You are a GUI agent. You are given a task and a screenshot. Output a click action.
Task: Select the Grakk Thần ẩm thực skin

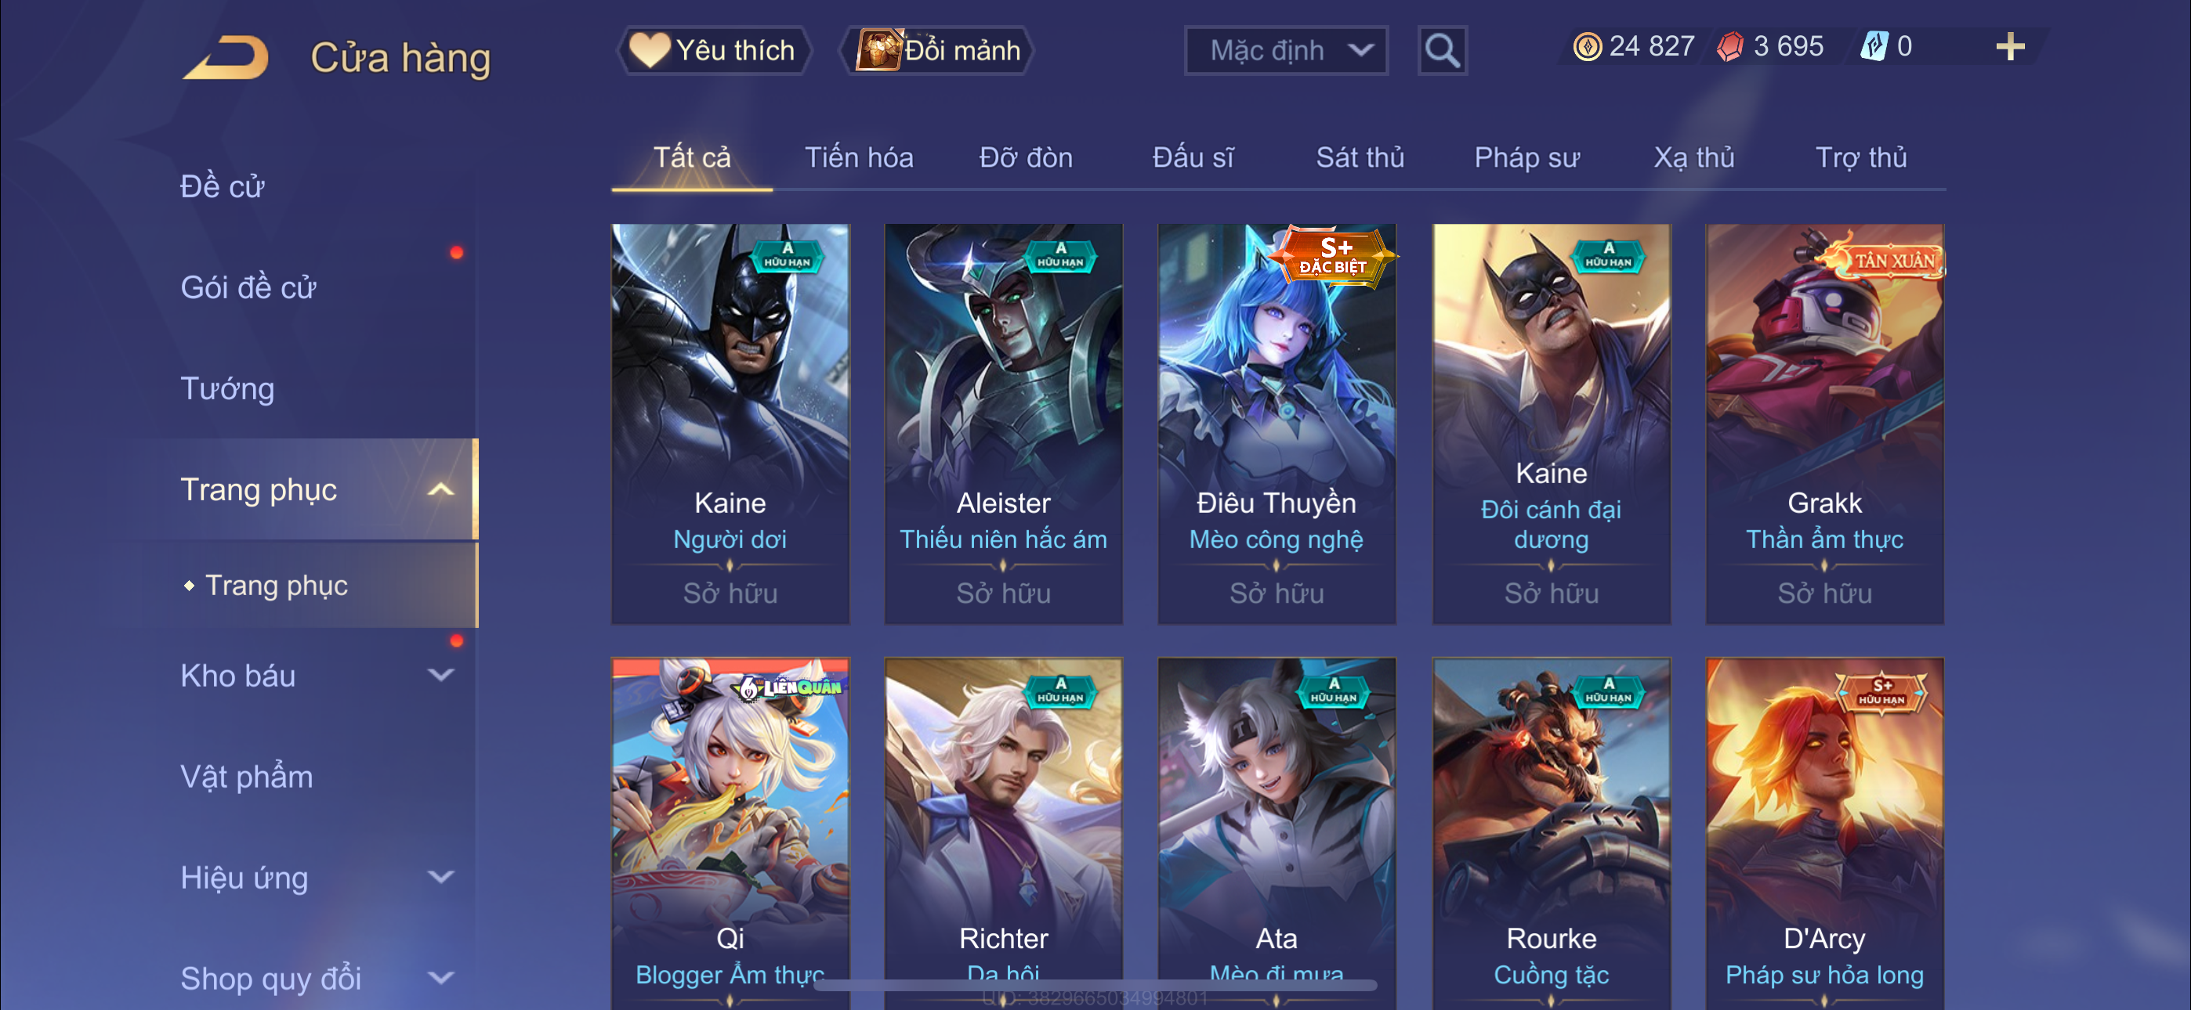(x=1824, y=424)
